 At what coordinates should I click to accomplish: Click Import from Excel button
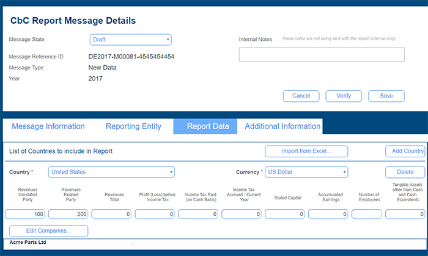306,151
